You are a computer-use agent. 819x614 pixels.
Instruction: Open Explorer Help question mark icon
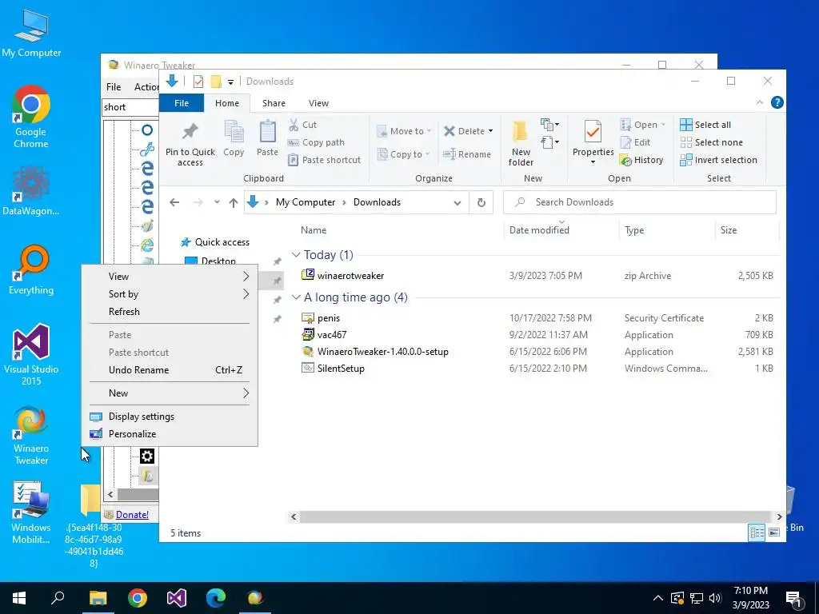(777, 103)
